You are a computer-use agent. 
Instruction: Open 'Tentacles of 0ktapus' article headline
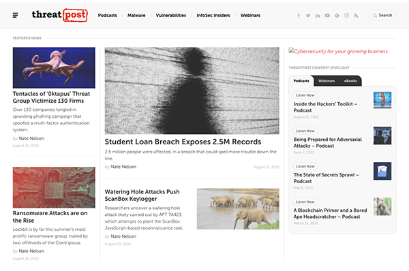(x=51, y=97)
